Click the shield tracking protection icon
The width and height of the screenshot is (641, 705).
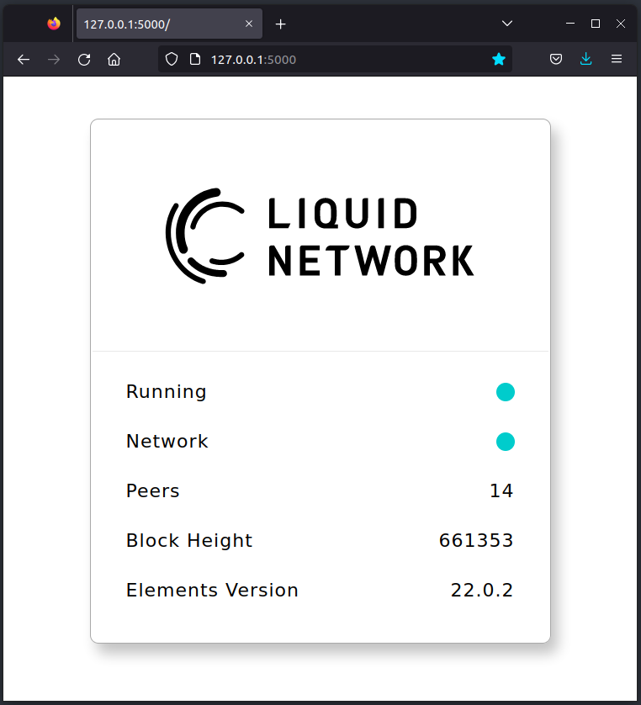pos(172,60)
